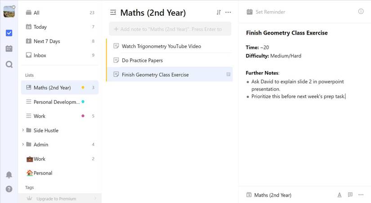Click the Difficulty: Medium/Hard line

[x=273, y=56]
